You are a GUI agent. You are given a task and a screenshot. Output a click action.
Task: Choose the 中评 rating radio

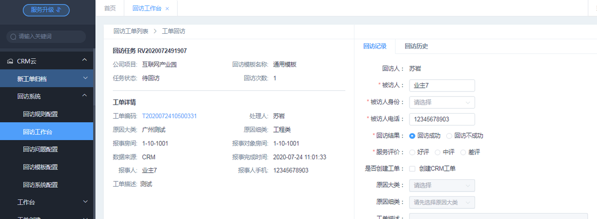click(x=438, y=152)
